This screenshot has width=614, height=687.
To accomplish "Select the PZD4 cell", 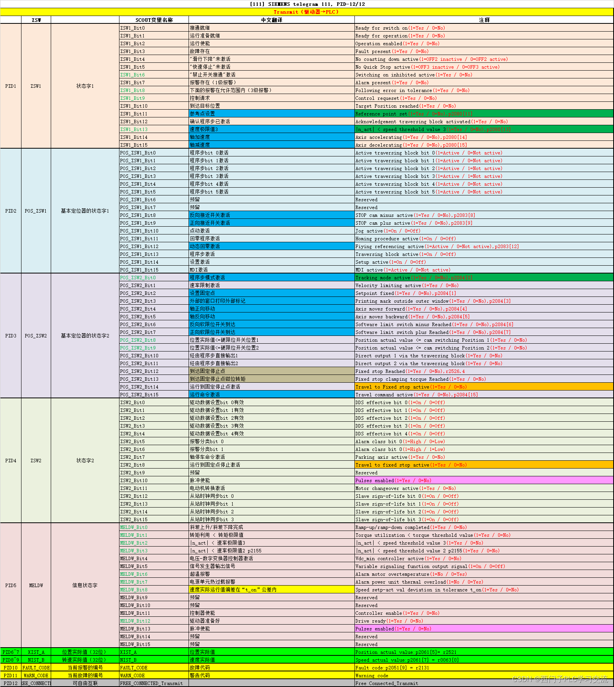I will [11, 461].
